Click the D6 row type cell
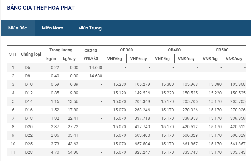This screenshot has height=161, width=251. click(28, 67)
